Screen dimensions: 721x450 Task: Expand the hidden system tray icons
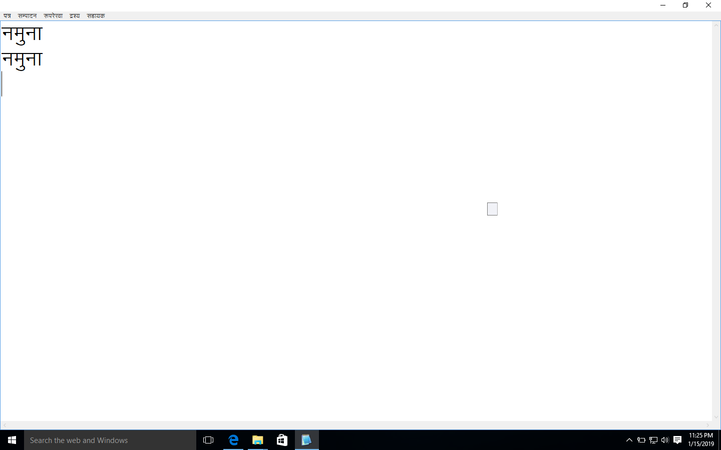[629, 440]
